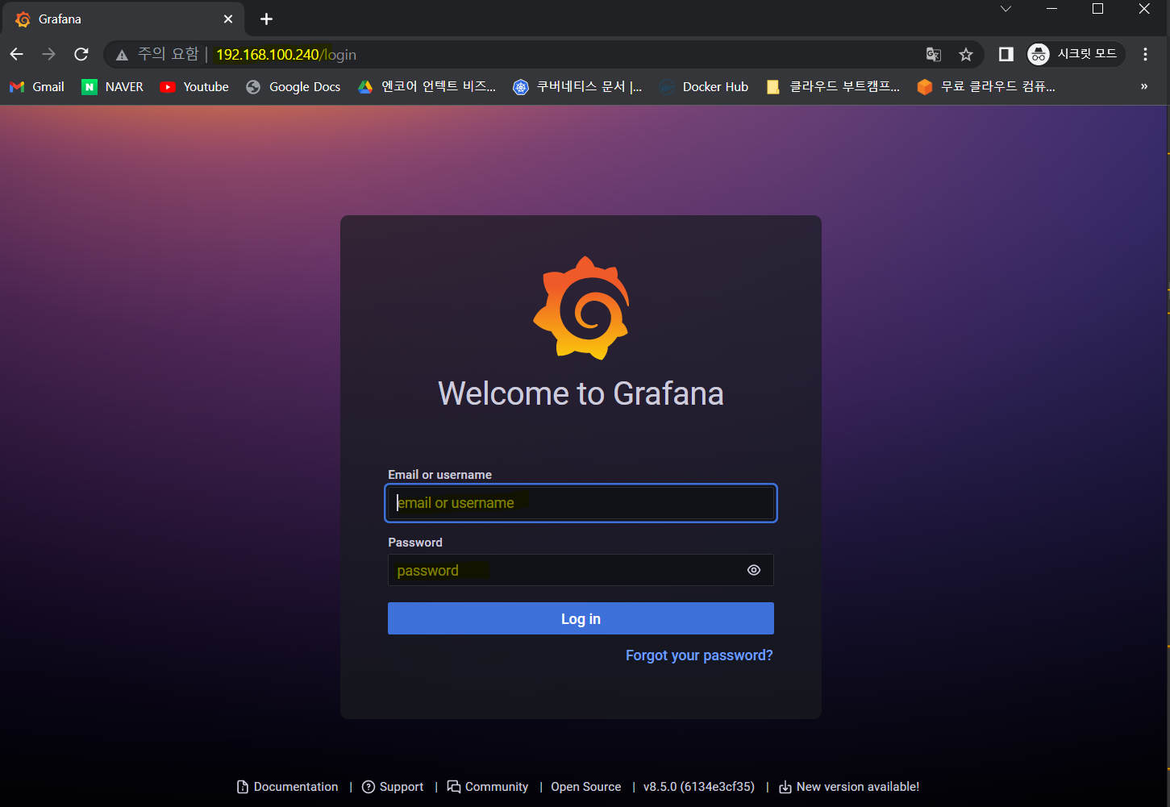
Task: Reload the Grafana login page
Action: [x=81, y=54]
